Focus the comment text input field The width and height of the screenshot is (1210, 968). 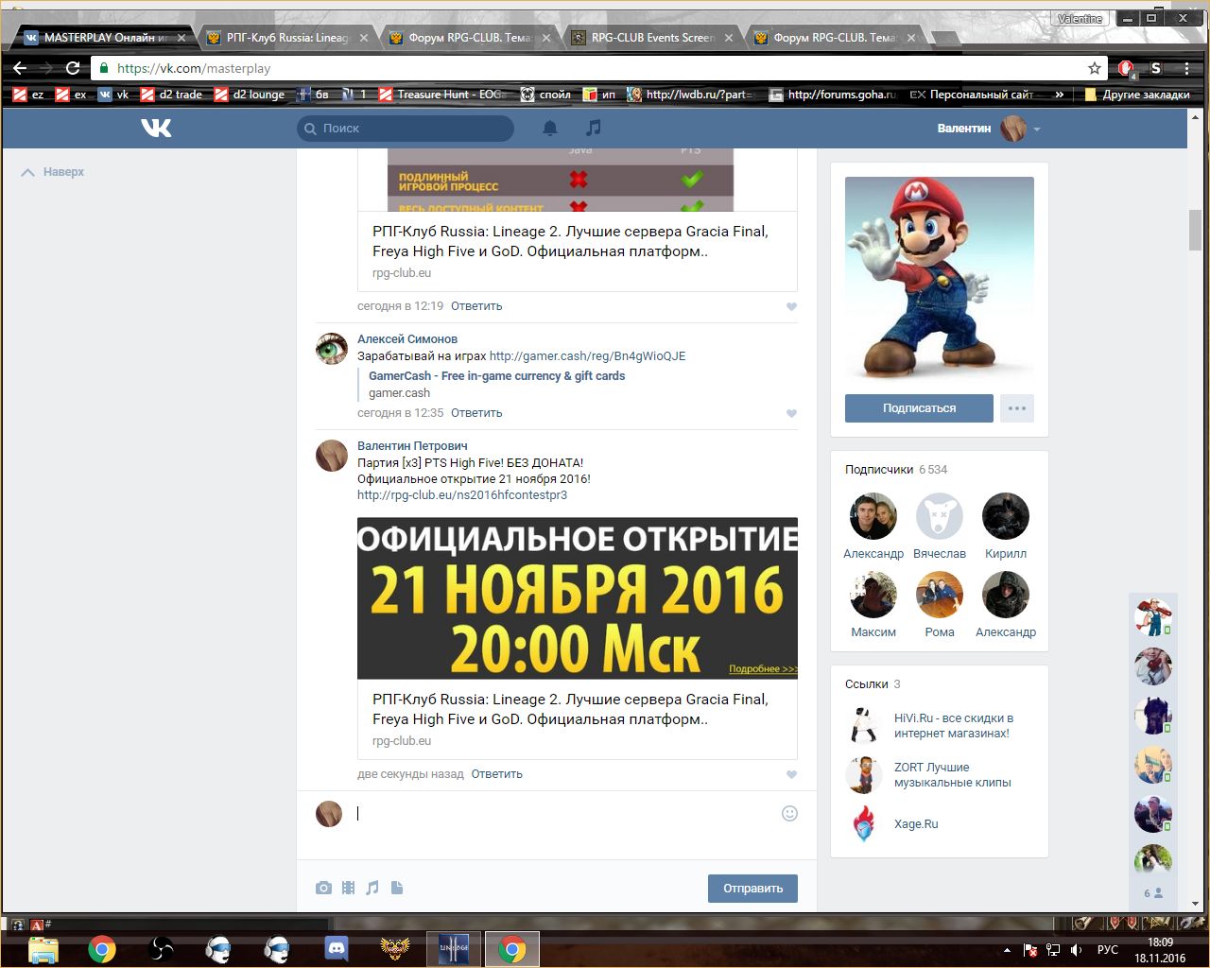click(563, 813)
